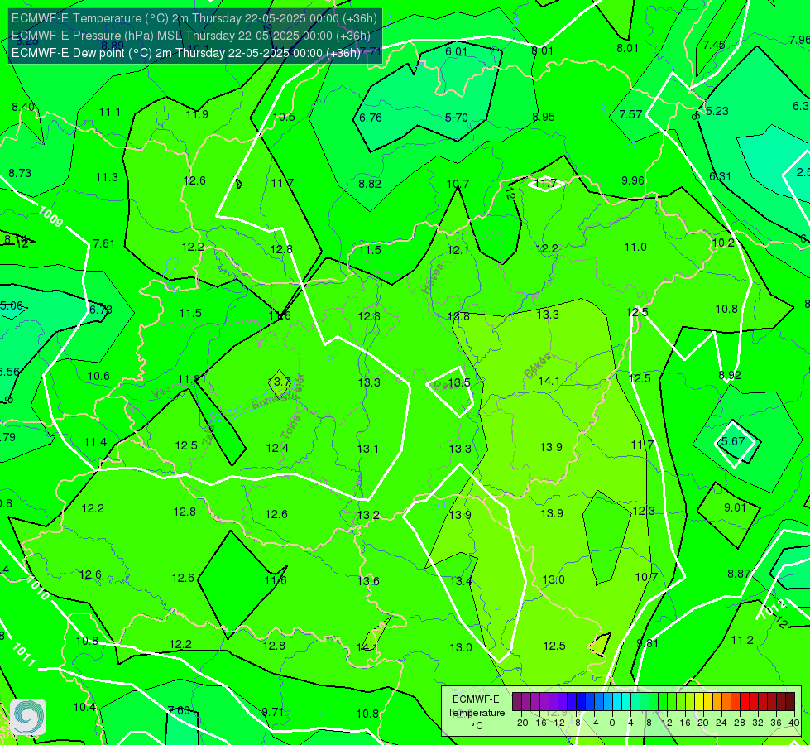Image resolution: width=810 pixels, height=745 pixels.
Task: Click the Heves county label
Action: 433,278
